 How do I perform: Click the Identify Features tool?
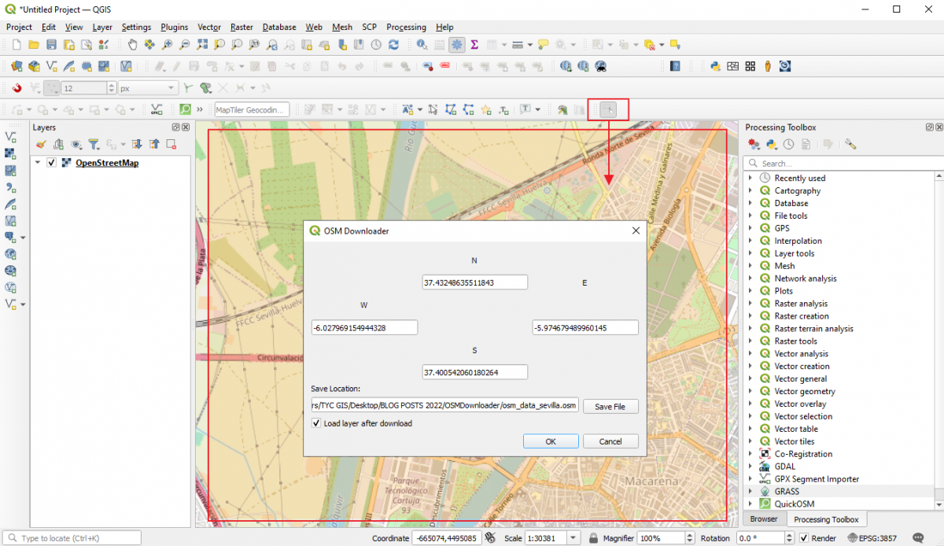click(x=420, y=45)
